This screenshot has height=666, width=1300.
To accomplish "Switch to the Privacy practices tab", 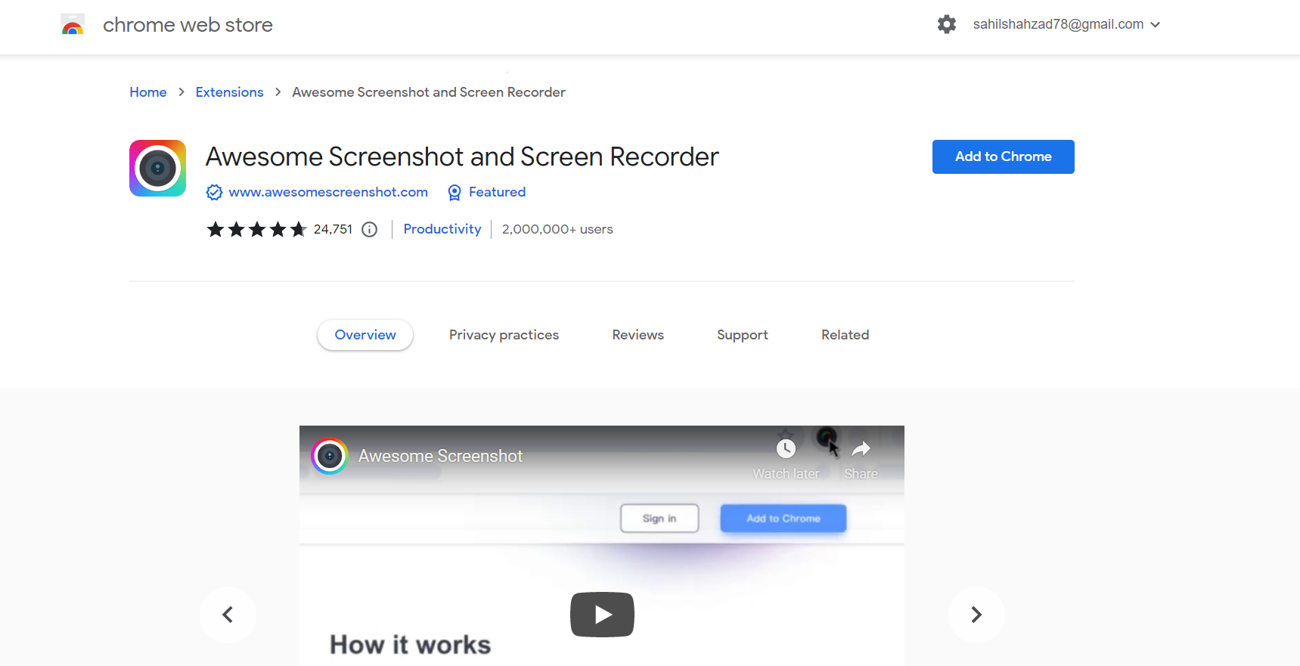I will (504, 335).
